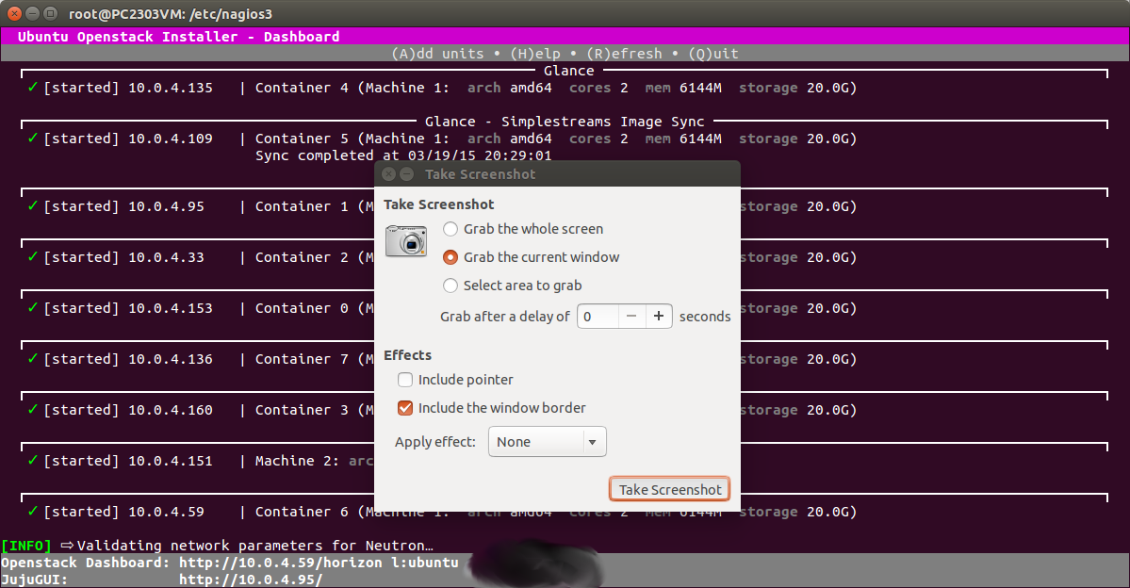The height and width of the screenshot is (588, 1130).
Task: Close the Take Screenshot dialog
Action: tap(388, 174)
